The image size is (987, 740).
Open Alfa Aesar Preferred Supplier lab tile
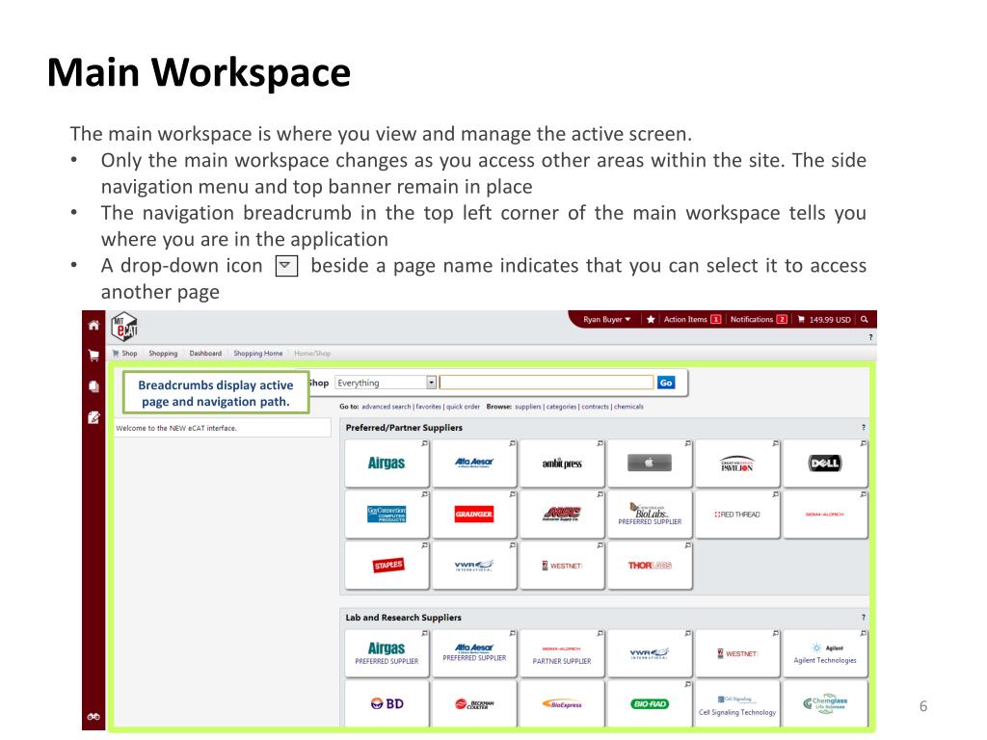[x=474, y=653]
